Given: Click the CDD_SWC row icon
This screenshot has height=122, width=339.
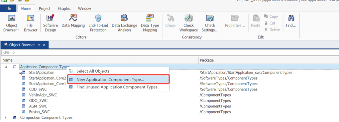Looking at the screenshot, I should [24, 89].
